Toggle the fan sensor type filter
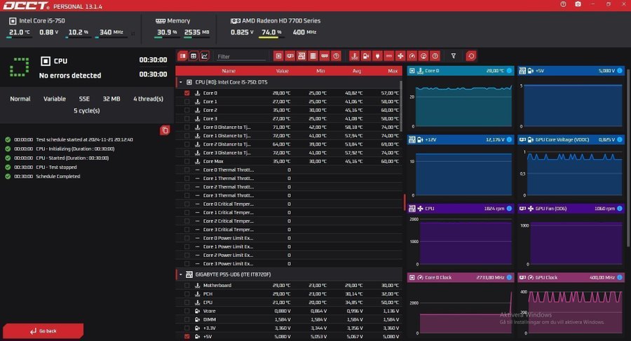 point(400,56)
